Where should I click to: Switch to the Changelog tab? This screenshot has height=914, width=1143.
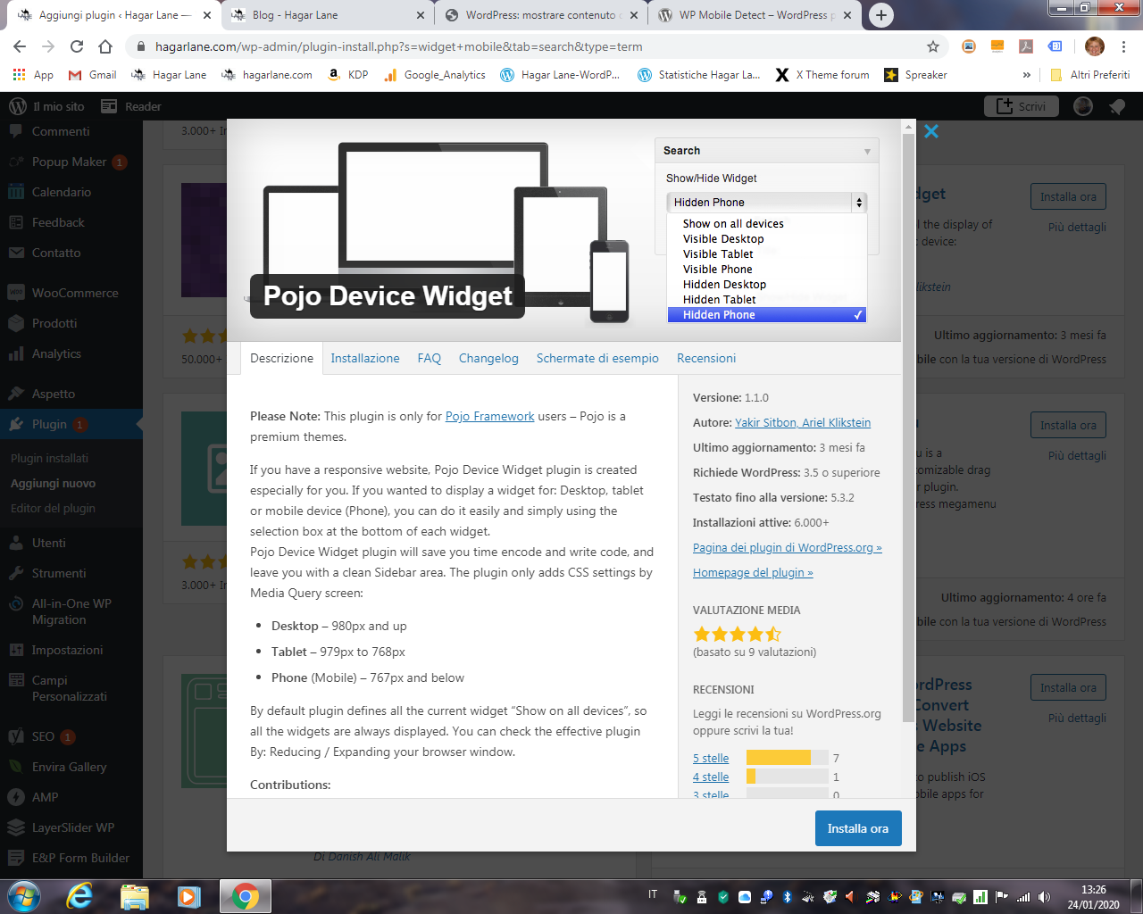(x=488, y=358)
